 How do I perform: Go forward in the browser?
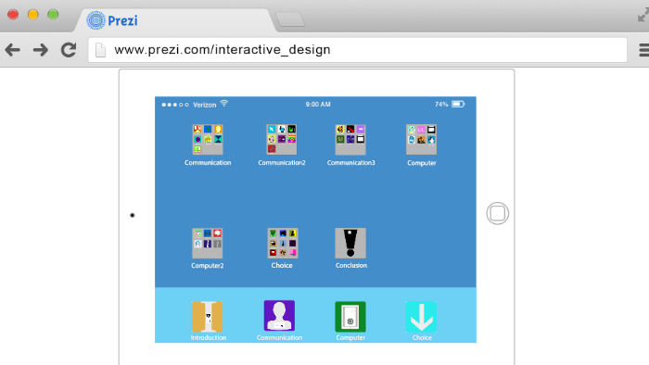point(41,50)
